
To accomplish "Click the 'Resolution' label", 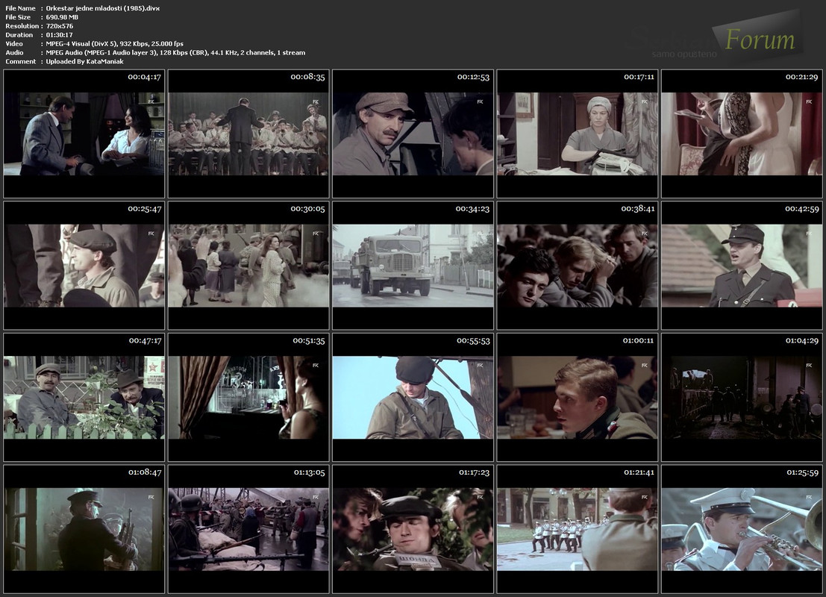I will coord(22,26).
